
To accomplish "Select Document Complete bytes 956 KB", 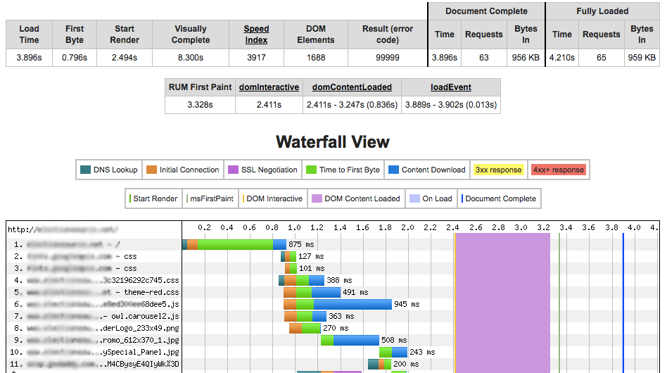I will coord(526,58).
